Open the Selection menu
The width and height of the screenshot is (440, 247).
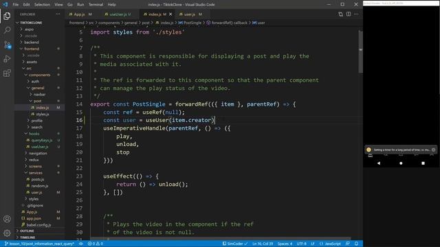(x=42, y=5)
